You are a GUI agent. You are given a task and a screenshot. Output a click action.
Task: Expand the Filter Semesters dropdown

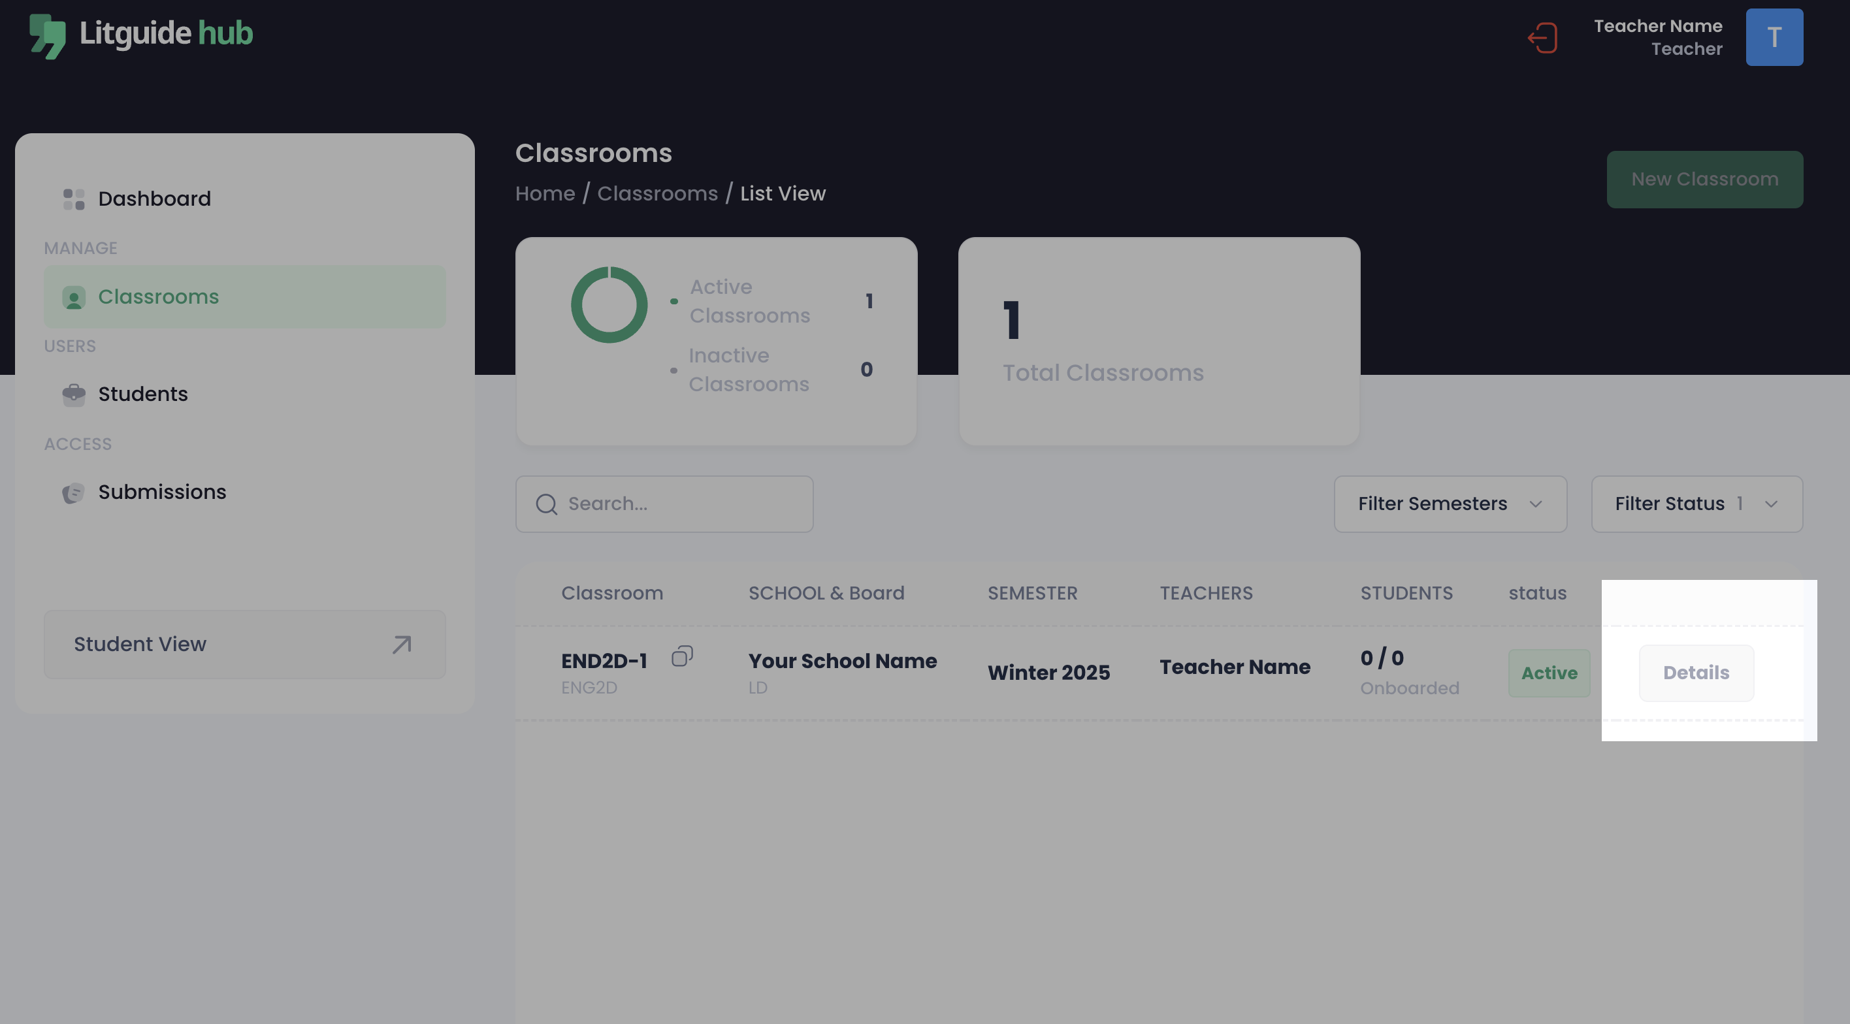pos(1450,504)
